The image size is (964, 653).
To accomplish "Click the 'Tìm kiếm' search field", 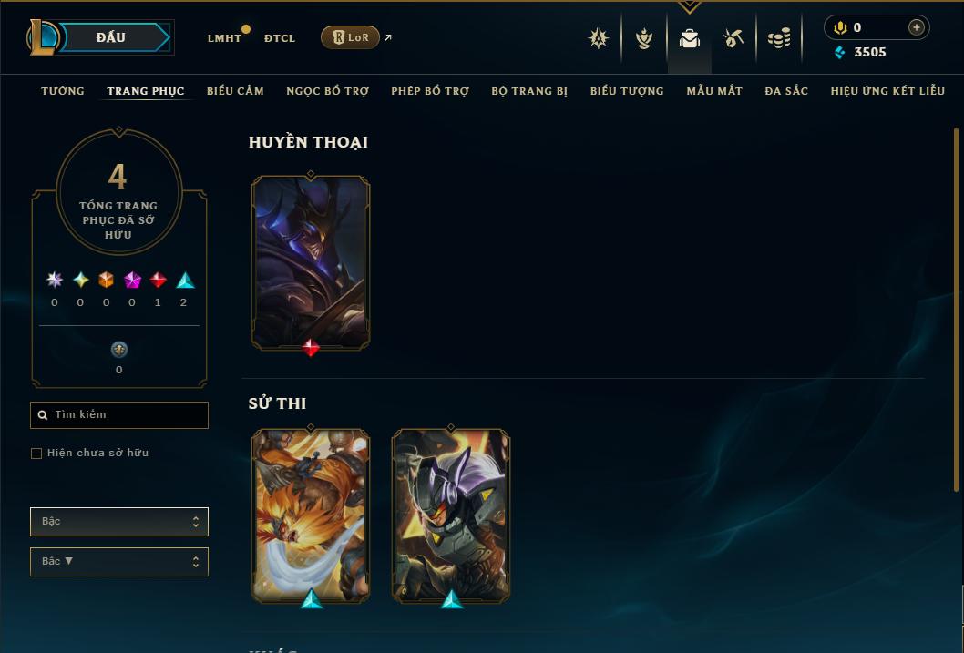I will coord(119,415).
